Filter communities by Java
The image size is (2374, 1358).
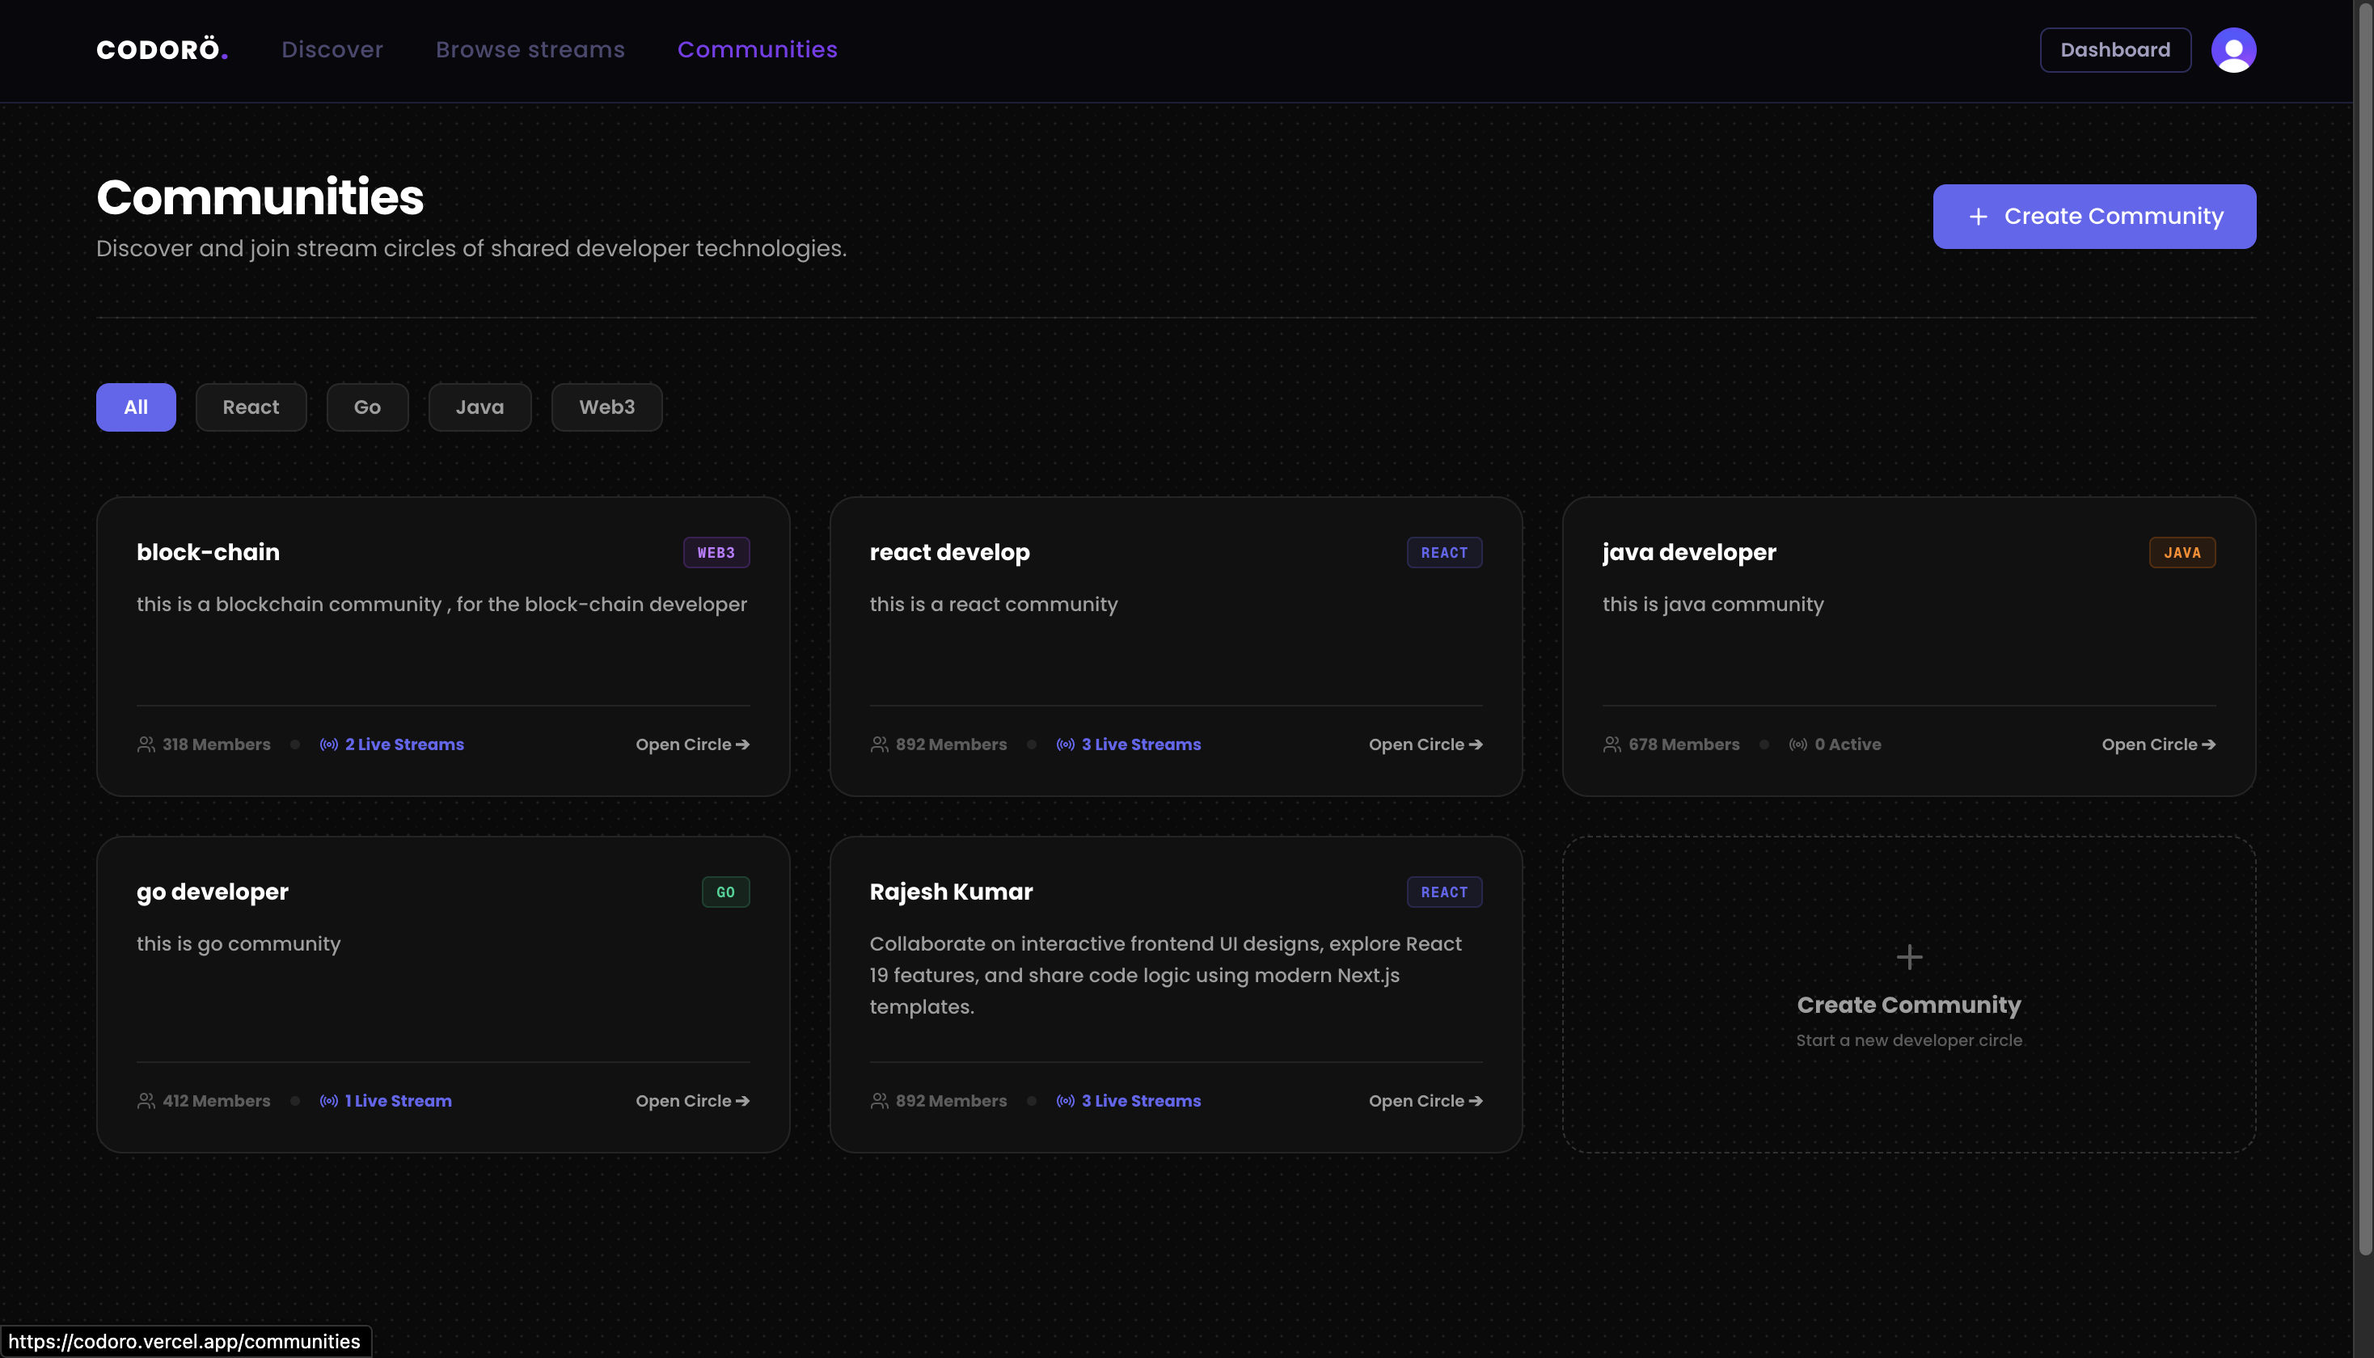[479, 407]
